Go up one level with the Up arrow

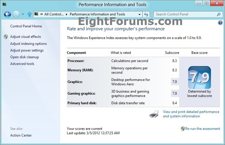[x=30, y=14]
